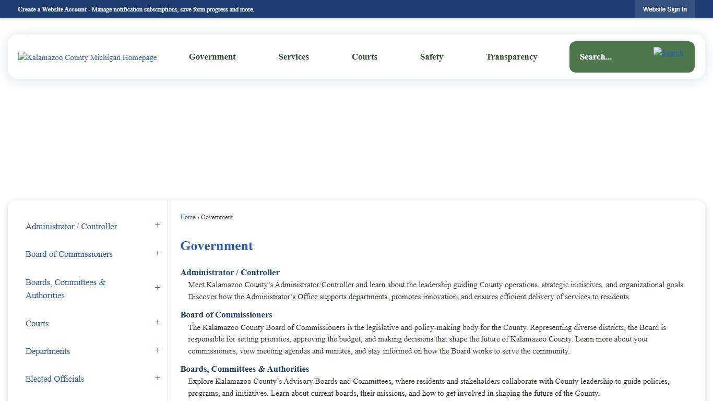Open the Transparency navigation menu
The height and width of the screenshot is (401, 713).
512,56
